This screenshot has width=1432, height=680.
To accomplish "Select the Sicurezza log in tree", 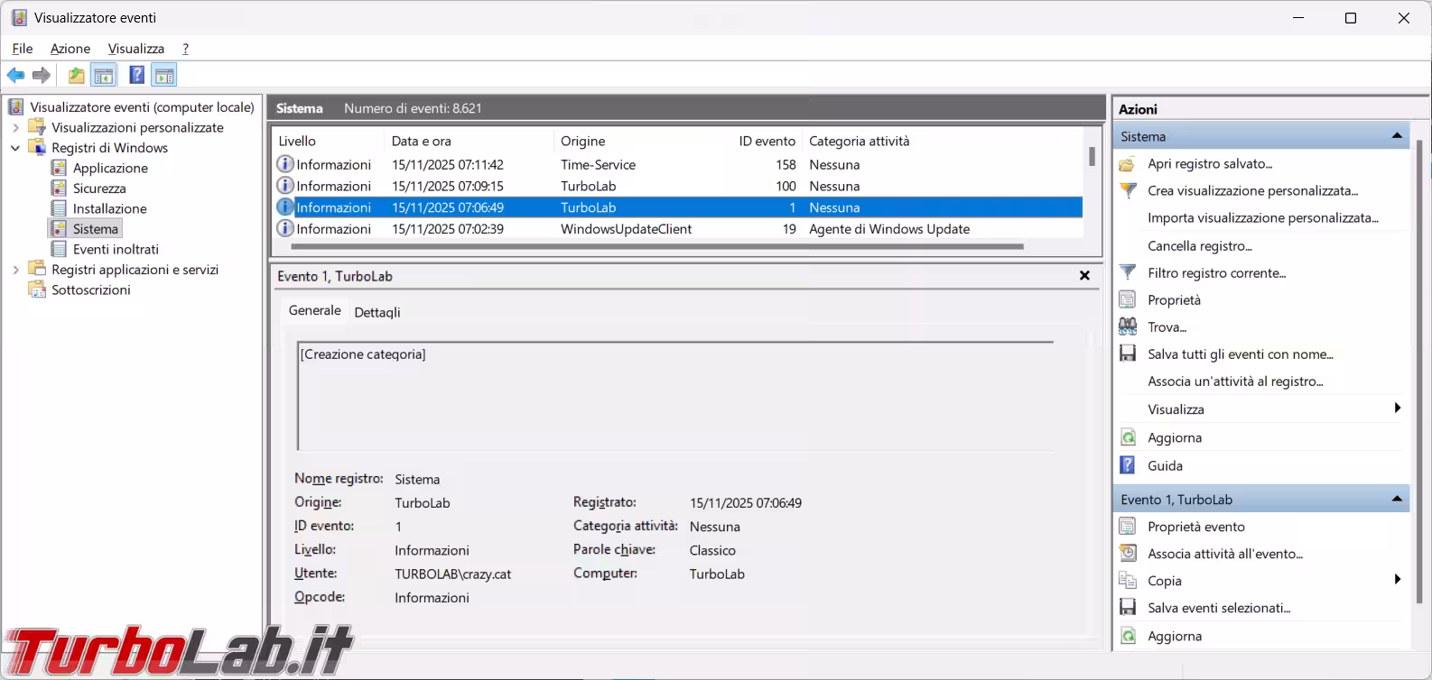I will [x=99, y=188].
